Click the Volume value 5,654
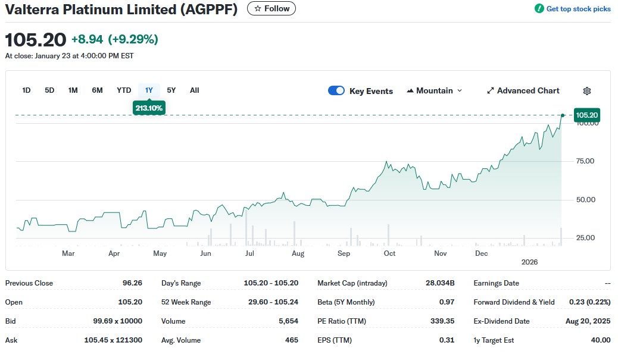Image resolution: width=618 pixels, height=354 pixels. coord(289,321)
